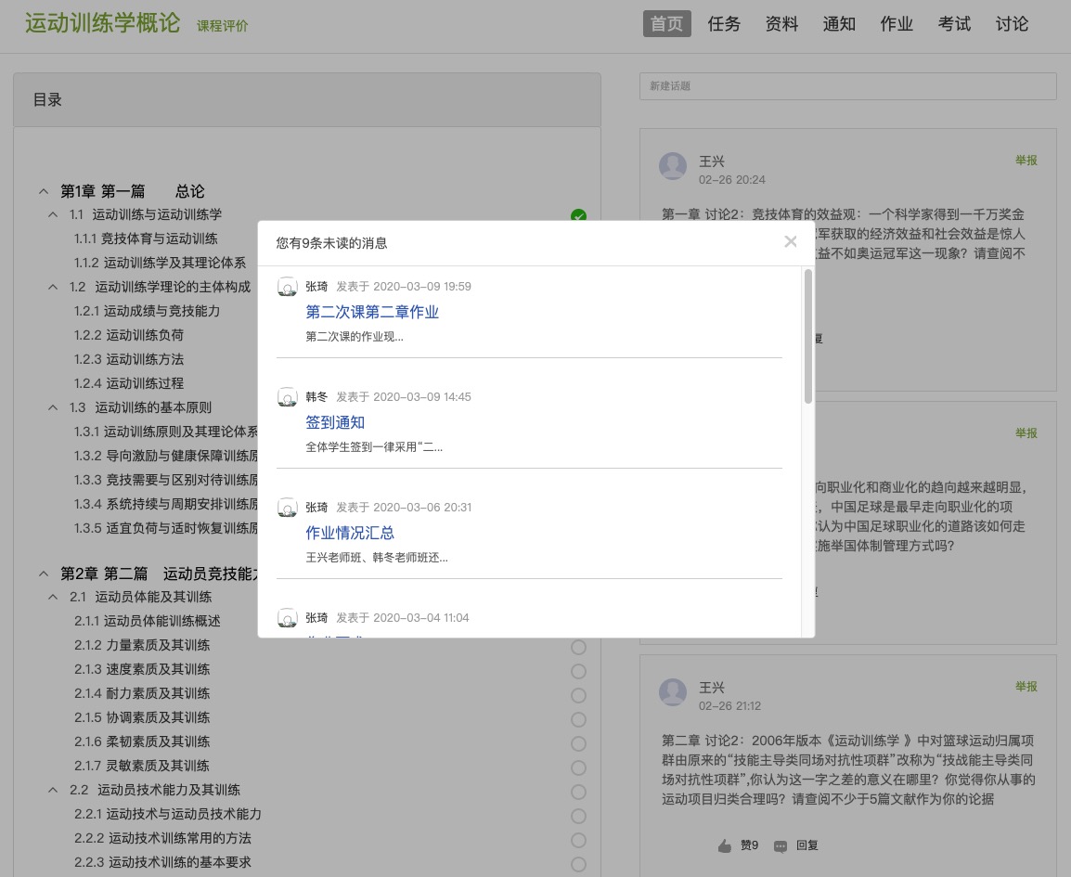Open the 考试 tab
This screenshot has height=877, width=1071.
tap(954, 24)
